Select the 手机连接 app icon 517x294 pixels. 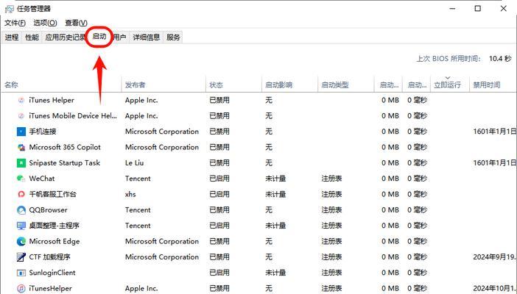tap(21, 132)
